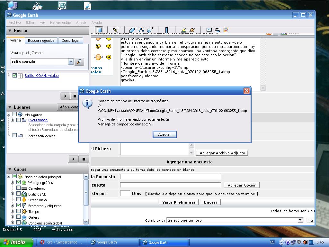Open the Editar menu
This screenshot has height=247, width=329.
[x=30, y=23]
